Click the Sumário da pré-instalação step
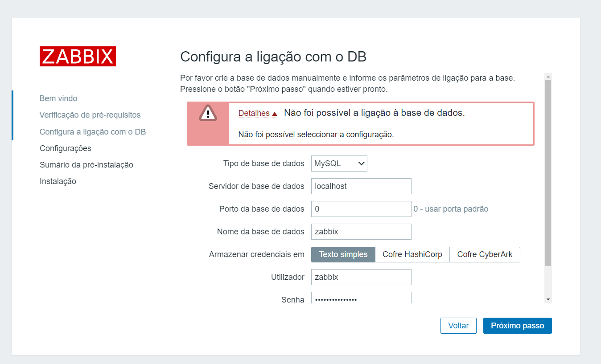The width and height of the screenshot is (601, 364). [x=86, y=165]
